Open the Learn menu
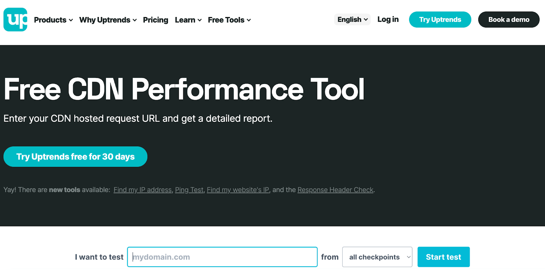The height and width of the screenshot is (270, 545). (188, 20)
